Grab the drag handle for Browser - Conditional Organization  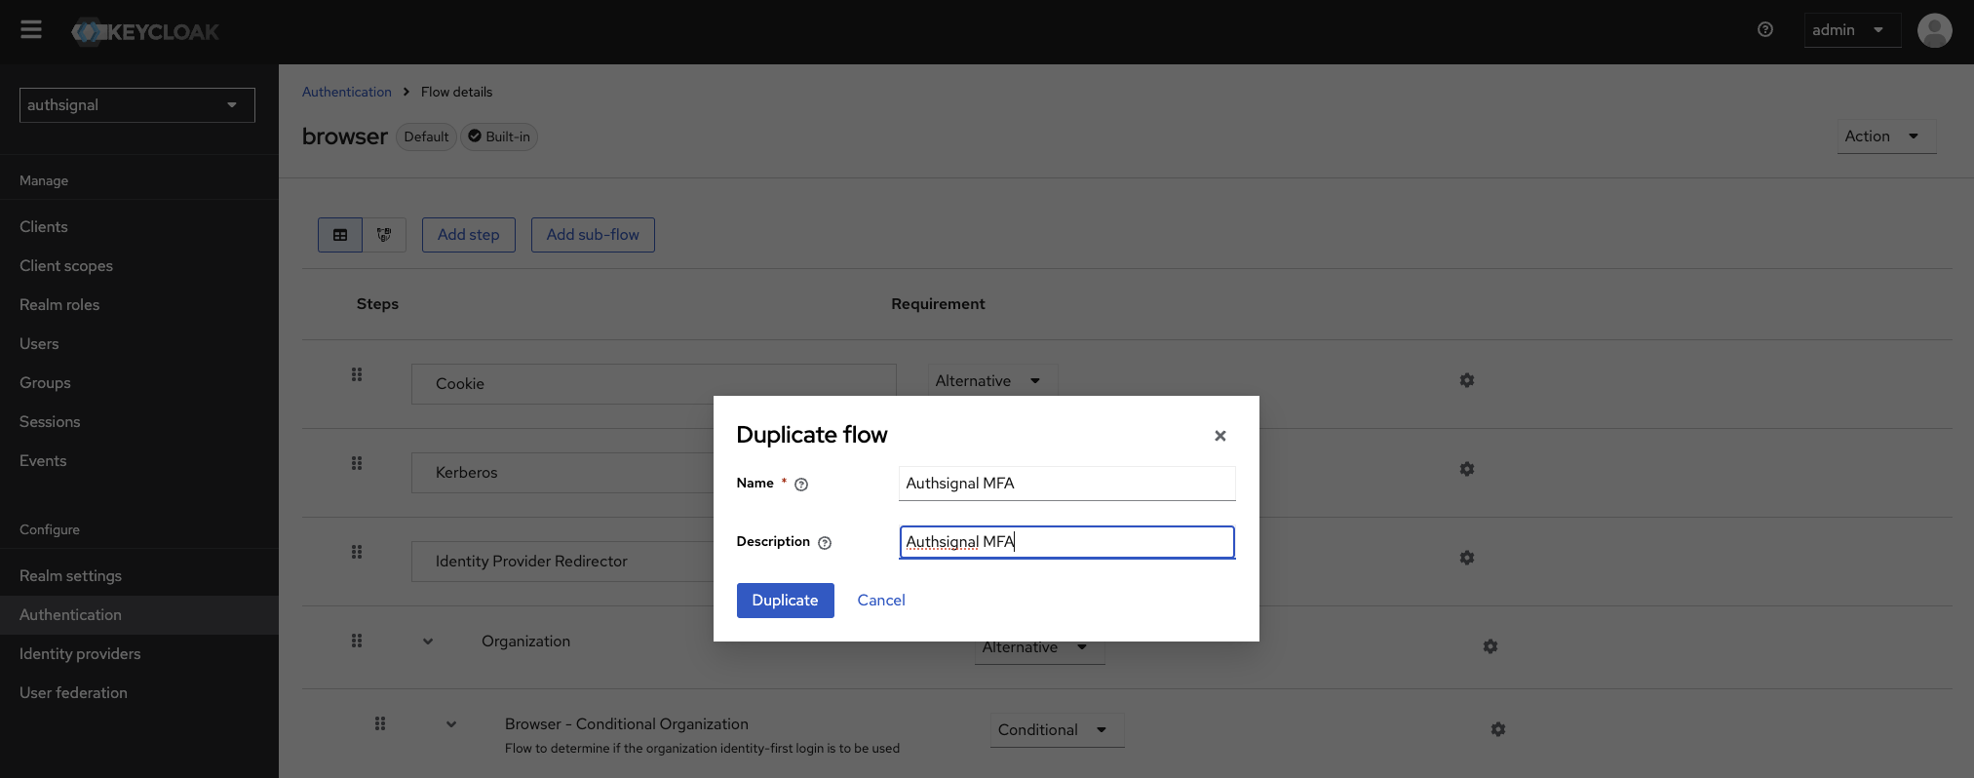tap(380, 723)
